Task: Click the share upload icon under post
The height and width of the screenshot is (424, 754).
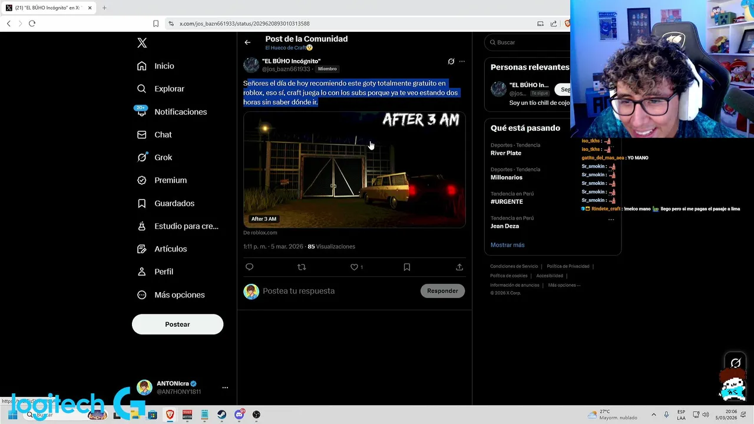Action: point(459,267)
